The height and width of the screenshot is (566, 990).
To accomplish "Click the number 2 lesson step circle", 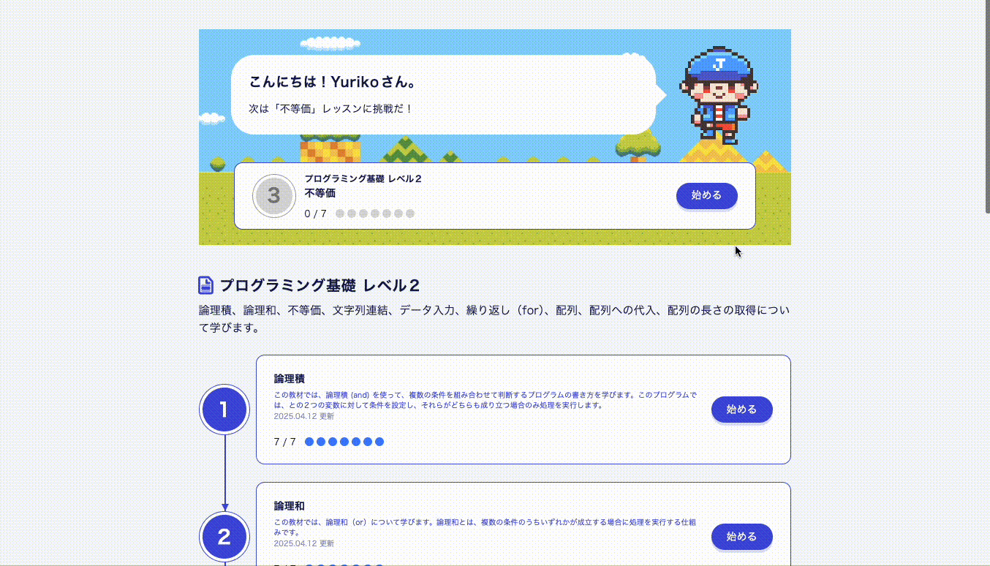I will (x=224, y=537).
